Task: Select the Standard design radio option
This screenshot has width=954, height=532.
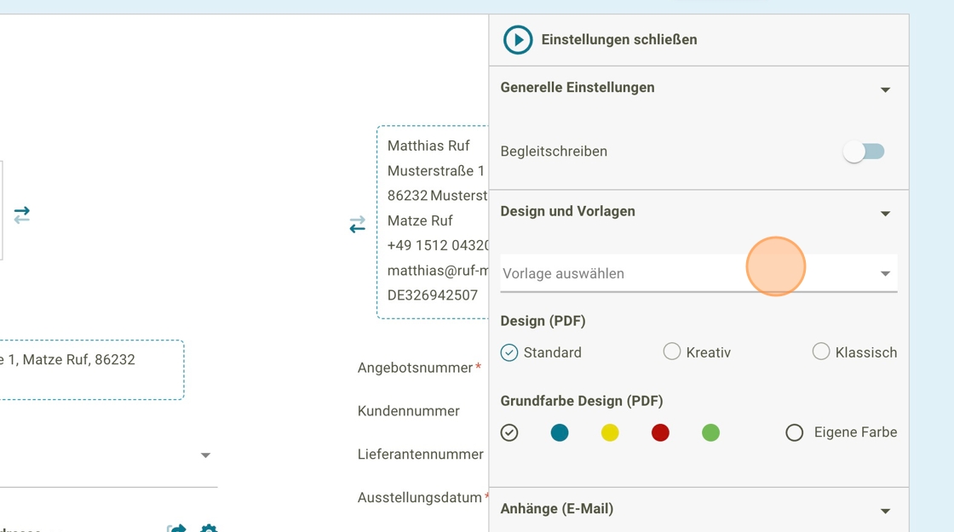Action: click(x=509, y=352)
